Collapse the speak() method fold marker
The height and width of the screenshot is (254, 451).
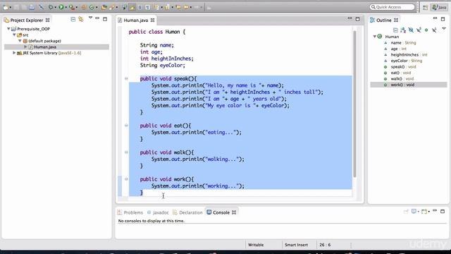point(126,78)
